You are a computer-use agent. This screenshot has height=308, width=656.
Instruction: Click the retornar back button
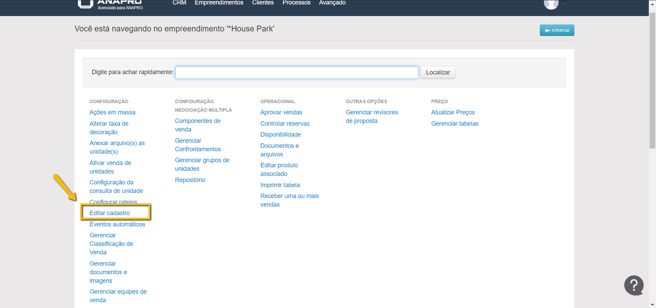[557, 30]
